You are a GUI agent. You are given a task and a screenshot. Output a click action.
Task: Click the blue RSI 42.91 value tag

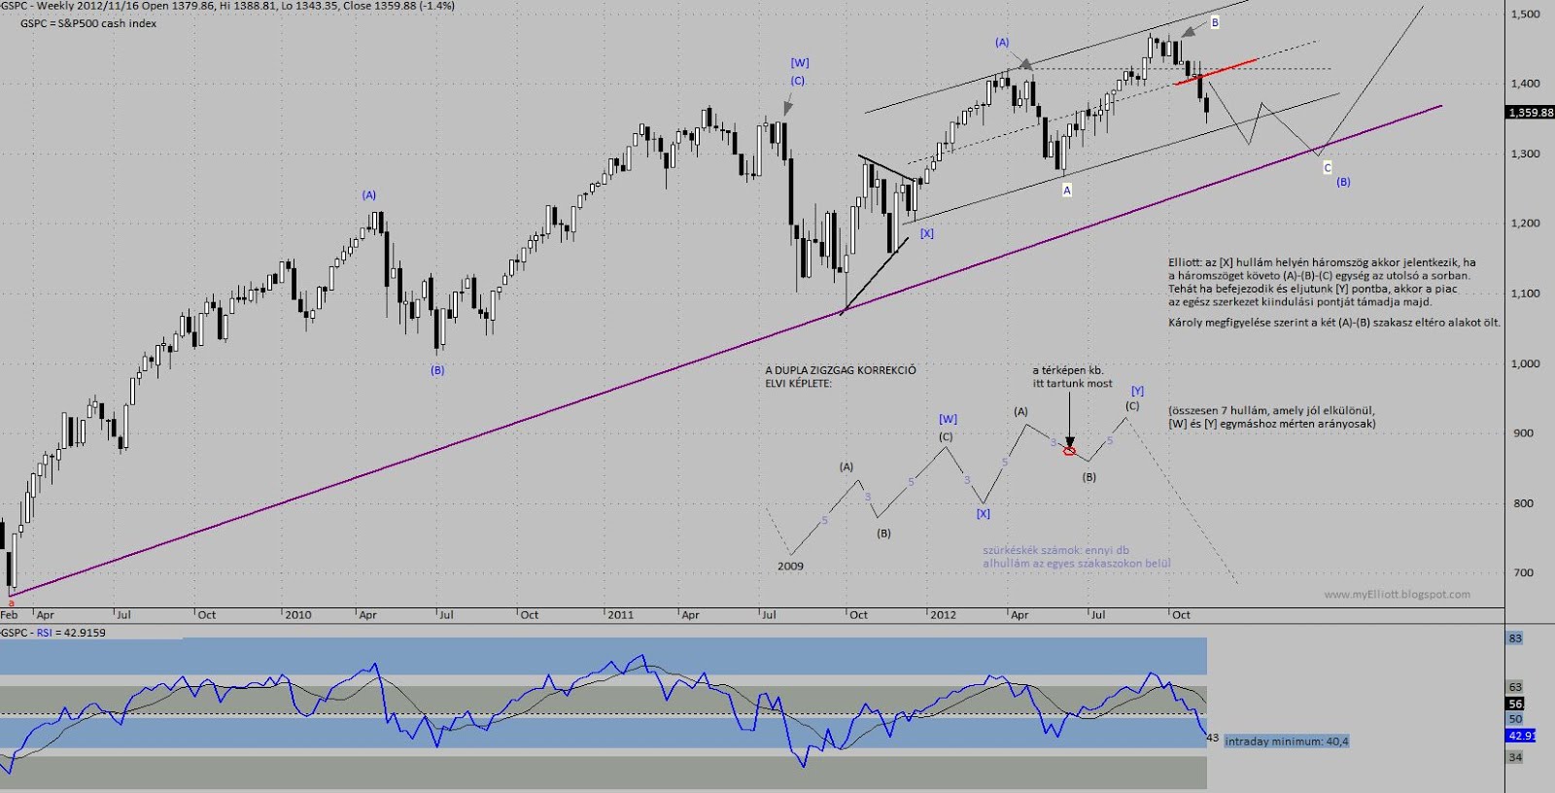(x=1521, y=736)
